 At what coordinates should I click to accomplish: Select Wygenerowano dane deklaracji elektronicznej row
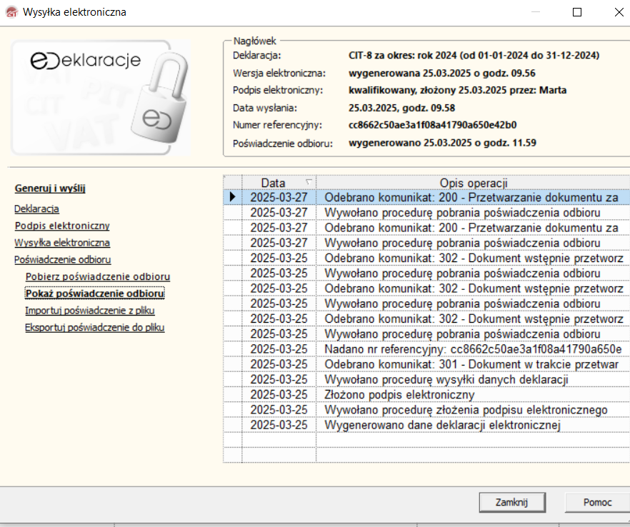pyautogui.click(x=442, y=425)
